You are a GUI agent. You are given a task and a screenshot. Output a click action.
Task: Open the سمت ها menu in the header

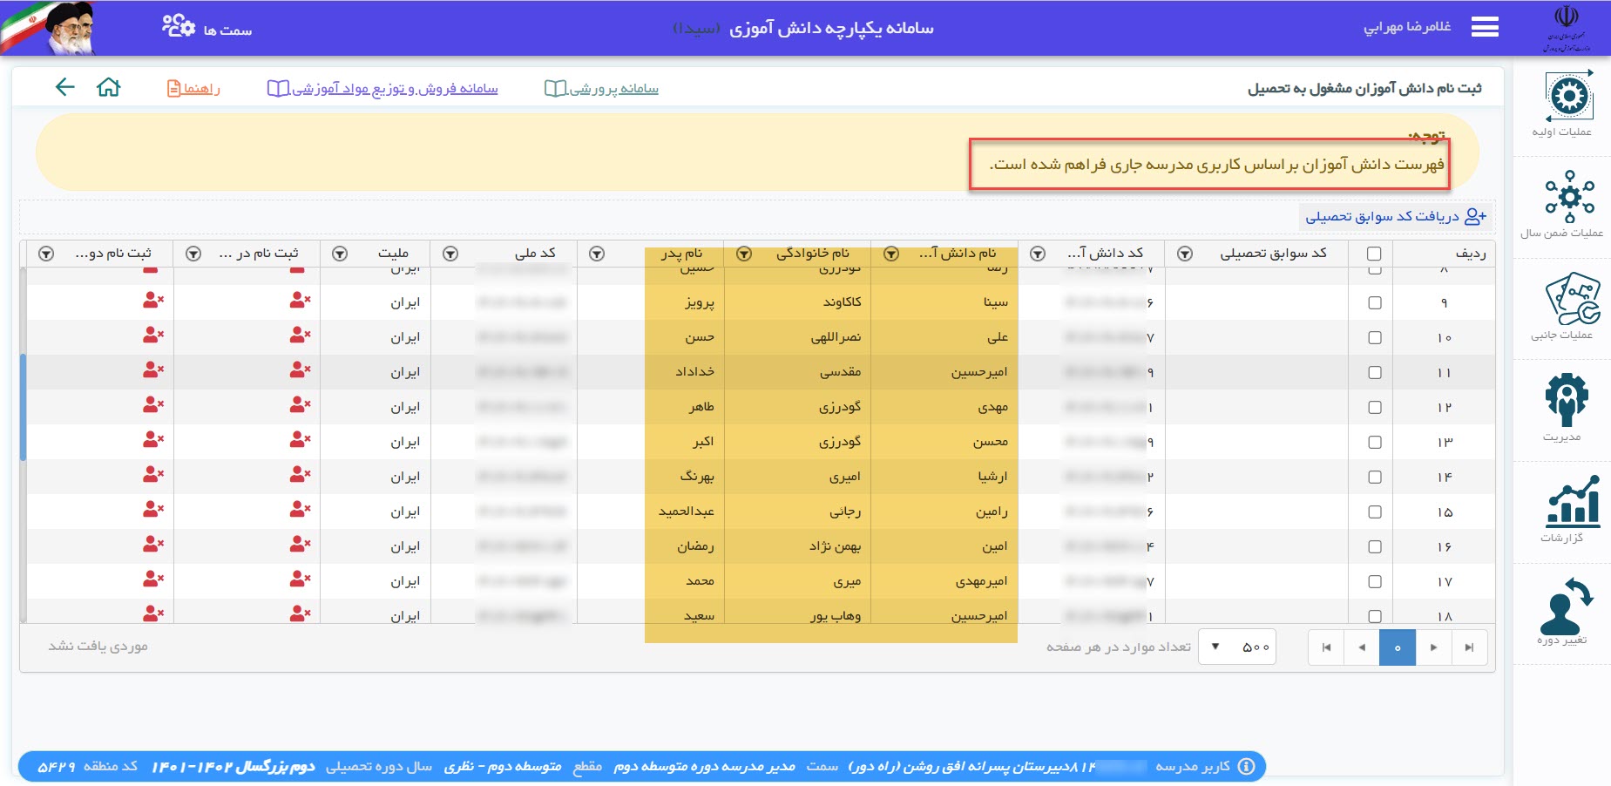pos(207,29)
